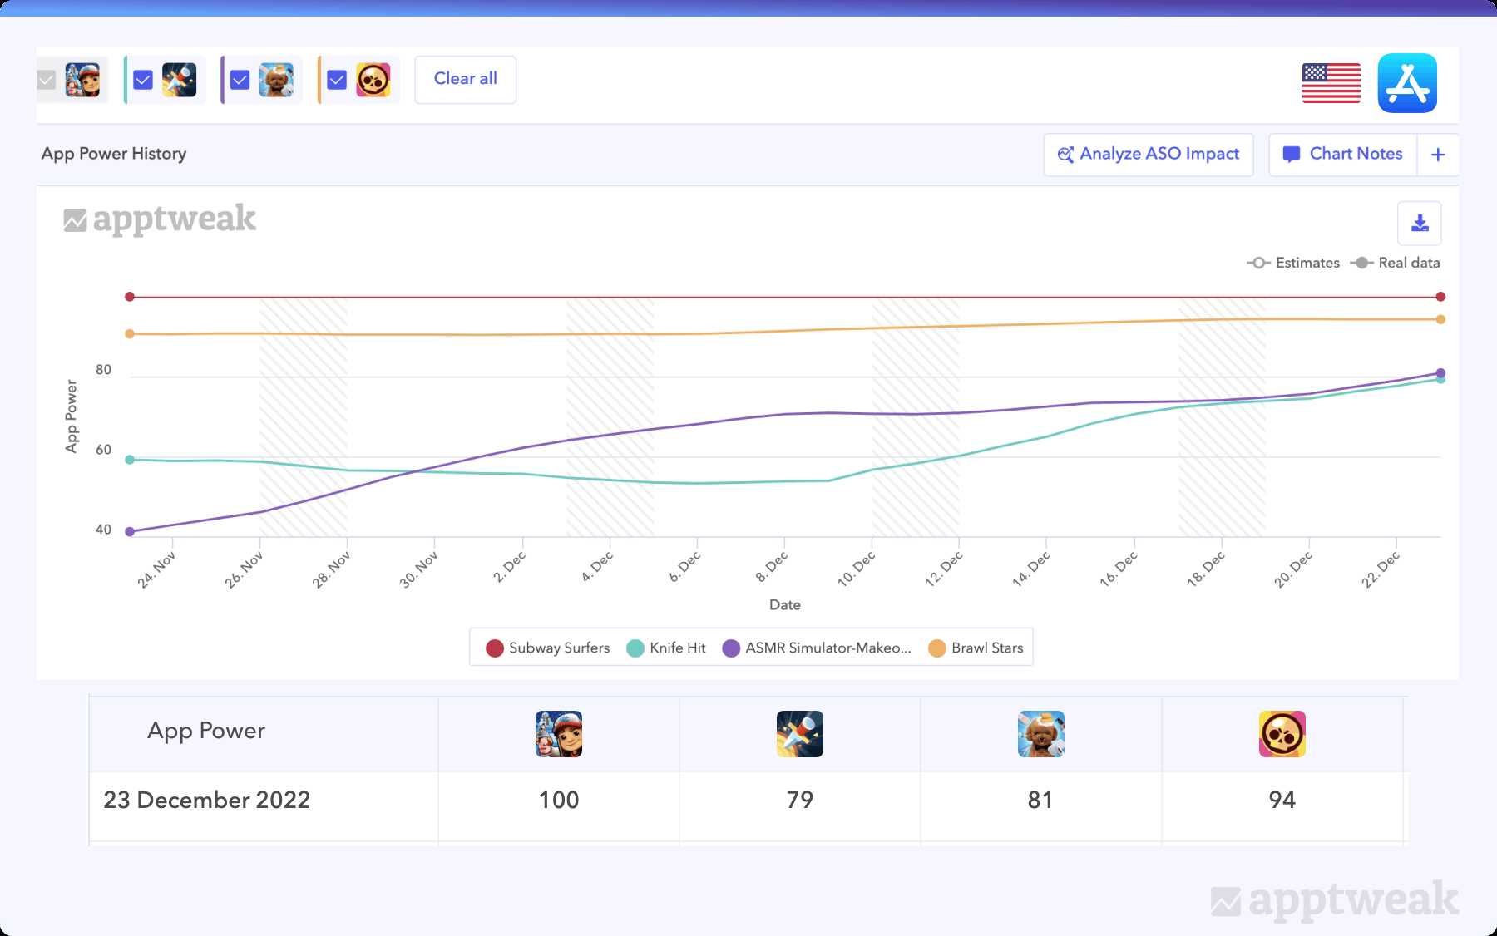This screenshot has height=936, width=1497.
Task: Open Analyze ASO Impact
Action: click(1149, 154)
